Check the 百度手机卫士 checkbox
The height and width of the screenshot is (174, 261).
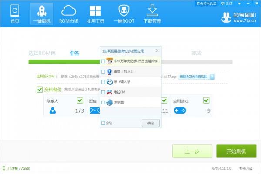[103, 72]
